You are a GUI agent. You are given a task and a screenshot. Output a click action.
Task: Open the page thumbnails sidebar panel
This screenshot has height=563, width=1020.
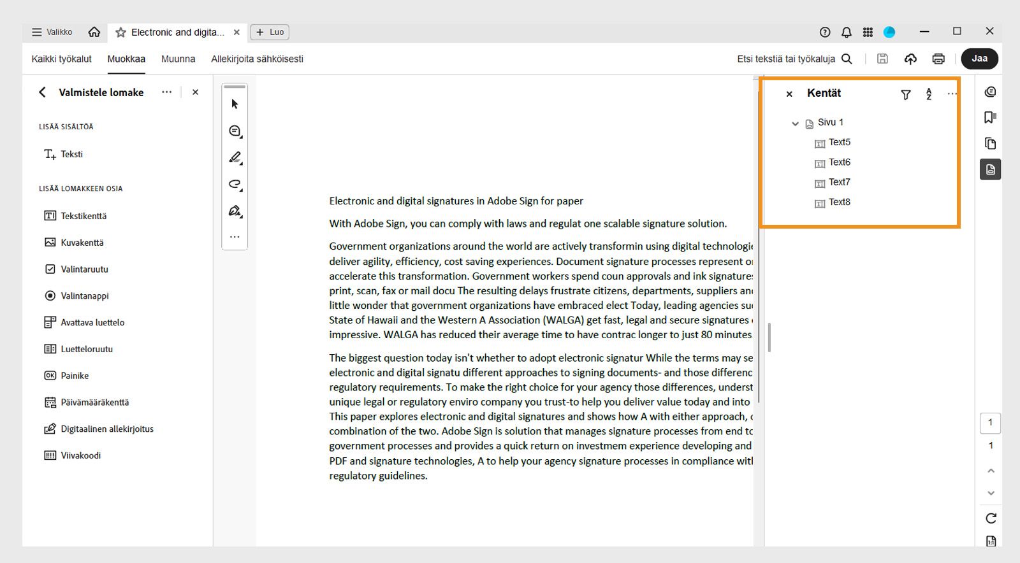tap(990, 143)
